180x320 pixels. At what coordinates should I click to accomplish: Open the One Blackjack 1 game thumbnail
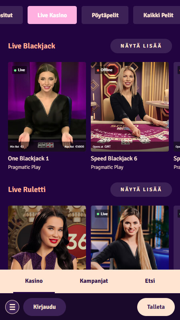coord(47,107)
